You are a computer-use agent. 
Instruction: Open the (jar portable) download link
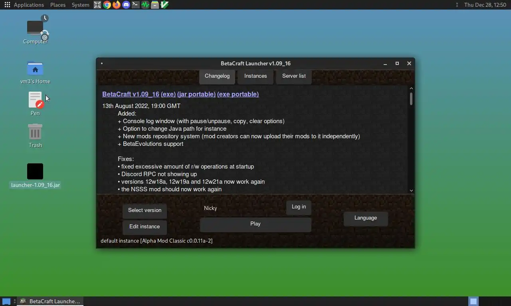[196, 94]
